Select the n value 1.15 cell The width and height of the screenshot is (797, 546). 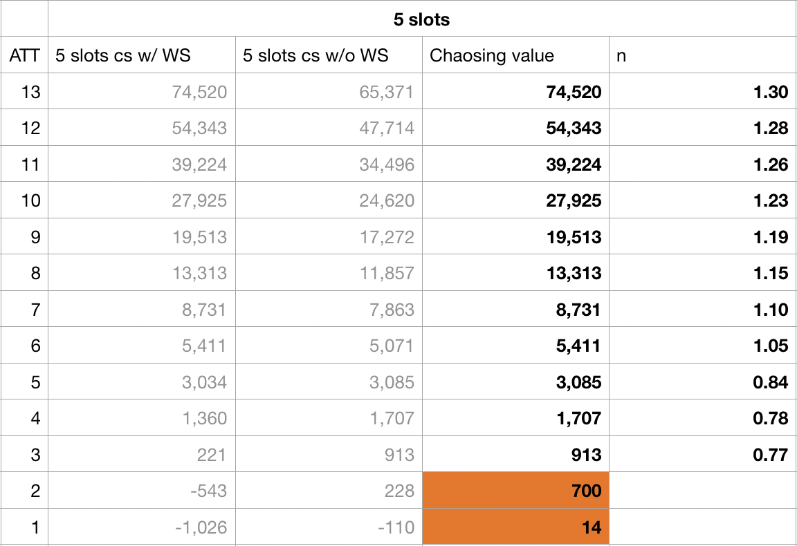(702, 273)
